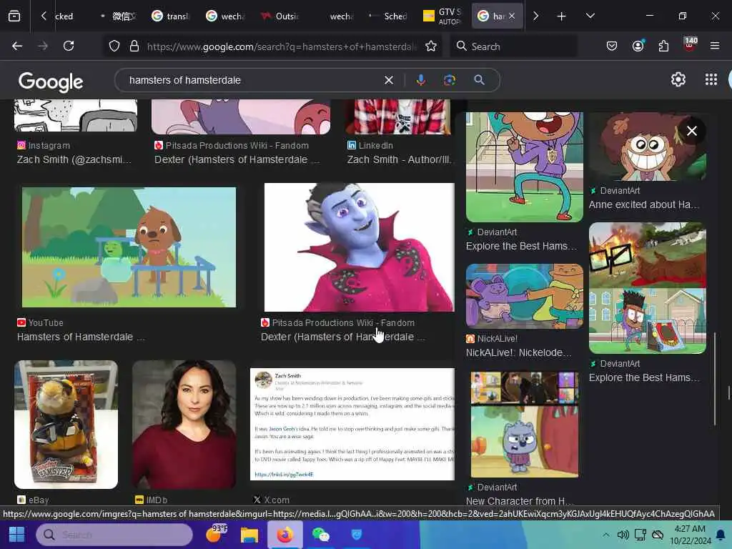Bookmark this page with star icon
732x549 pixels.
pyautogui.click(x=431, y=46)
